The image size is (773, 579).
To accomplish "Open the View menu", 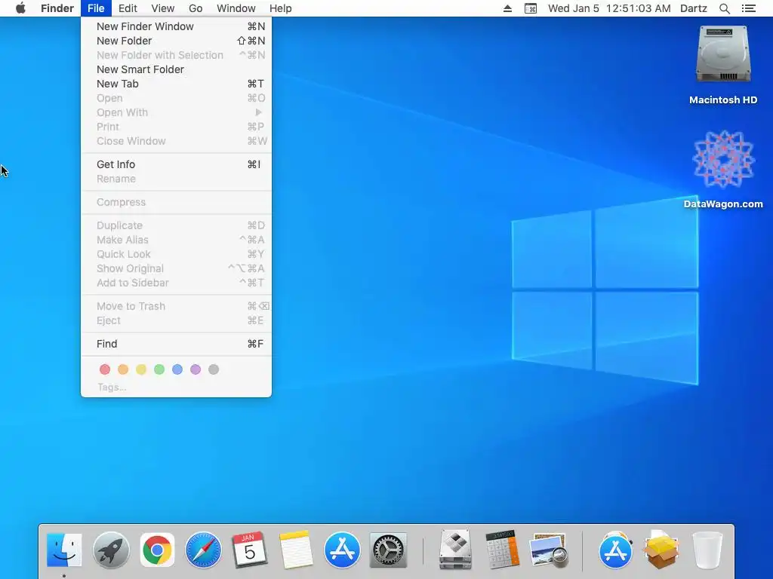I will (163, 8).
